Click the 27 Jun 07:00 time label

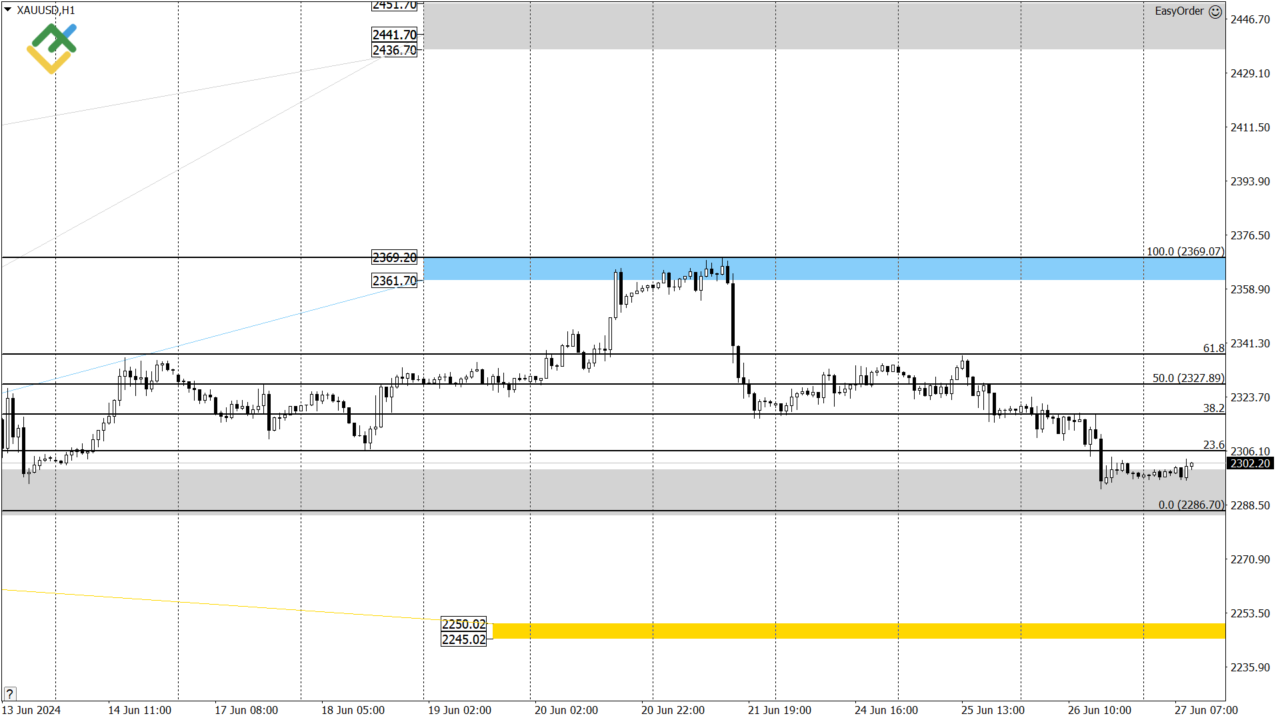pos(1206,710)
